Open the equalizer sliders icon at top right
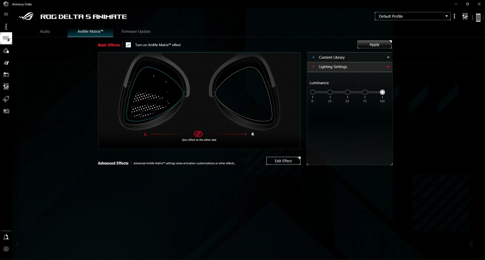Viewport: 485px width, 260px height. (x=465, y=16)
